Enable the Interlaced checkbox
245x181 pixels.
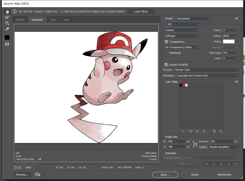coord(166,53)
